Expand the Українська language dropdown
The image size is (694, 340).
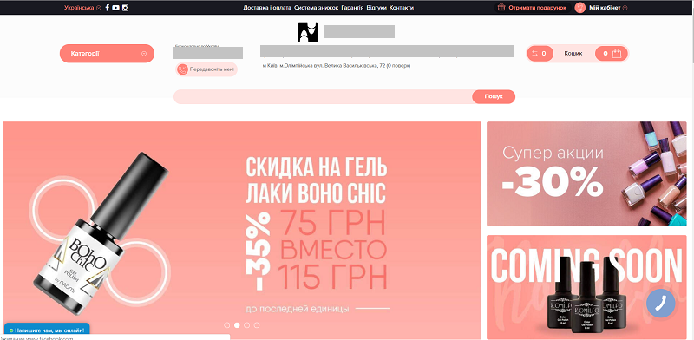tap(82, 8)
